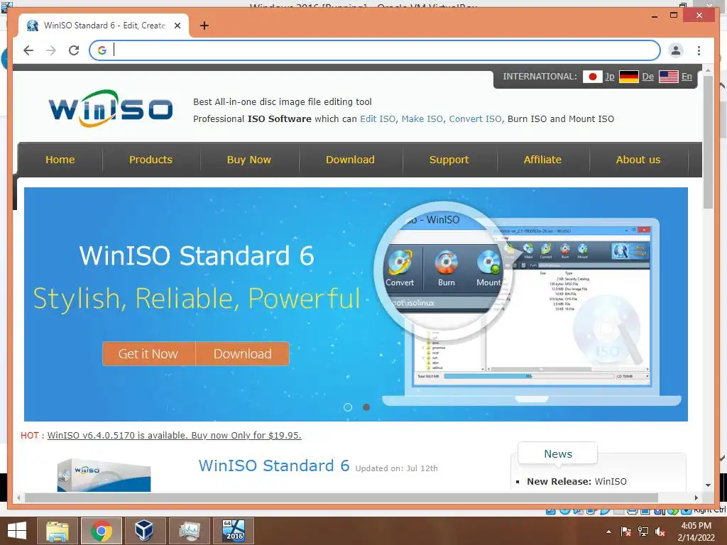Click the horizontal scrollbar left arrow
727x545 pixels.
(x=18, y=497)
